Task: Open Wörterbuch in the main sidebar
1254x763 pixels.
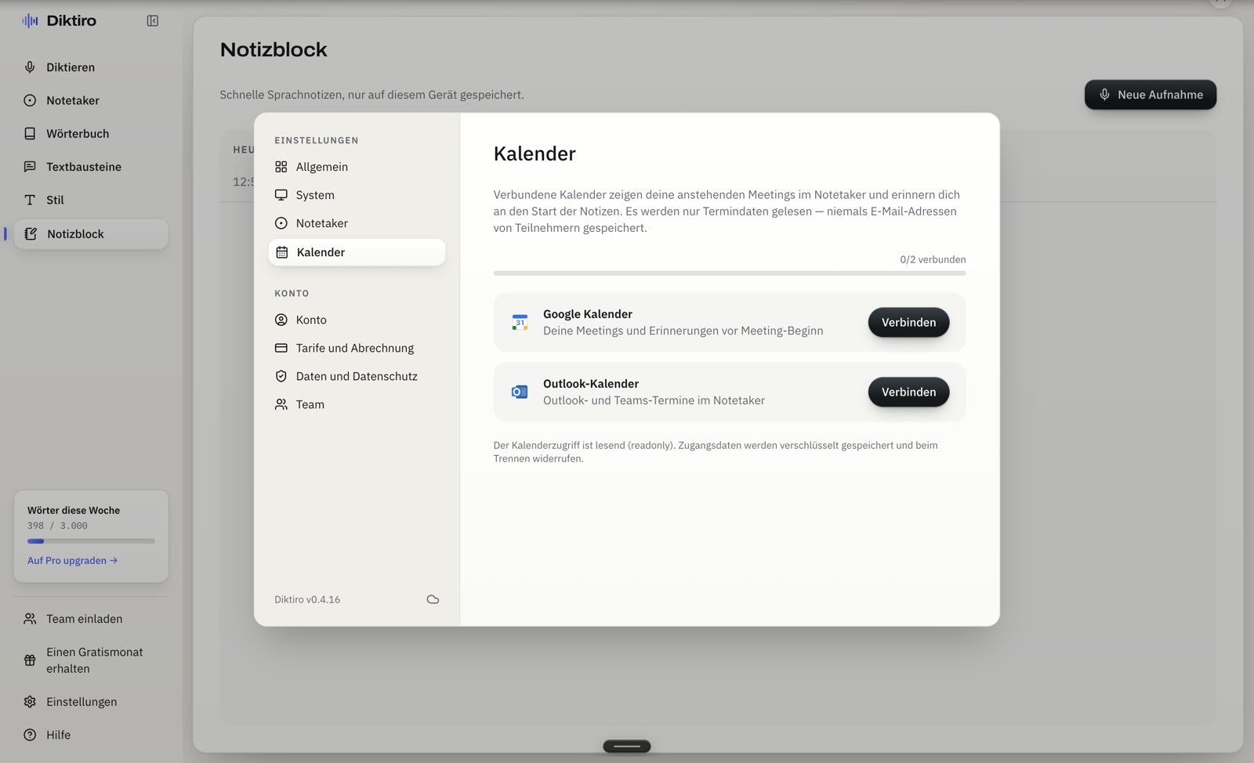Action: [91, 134]
